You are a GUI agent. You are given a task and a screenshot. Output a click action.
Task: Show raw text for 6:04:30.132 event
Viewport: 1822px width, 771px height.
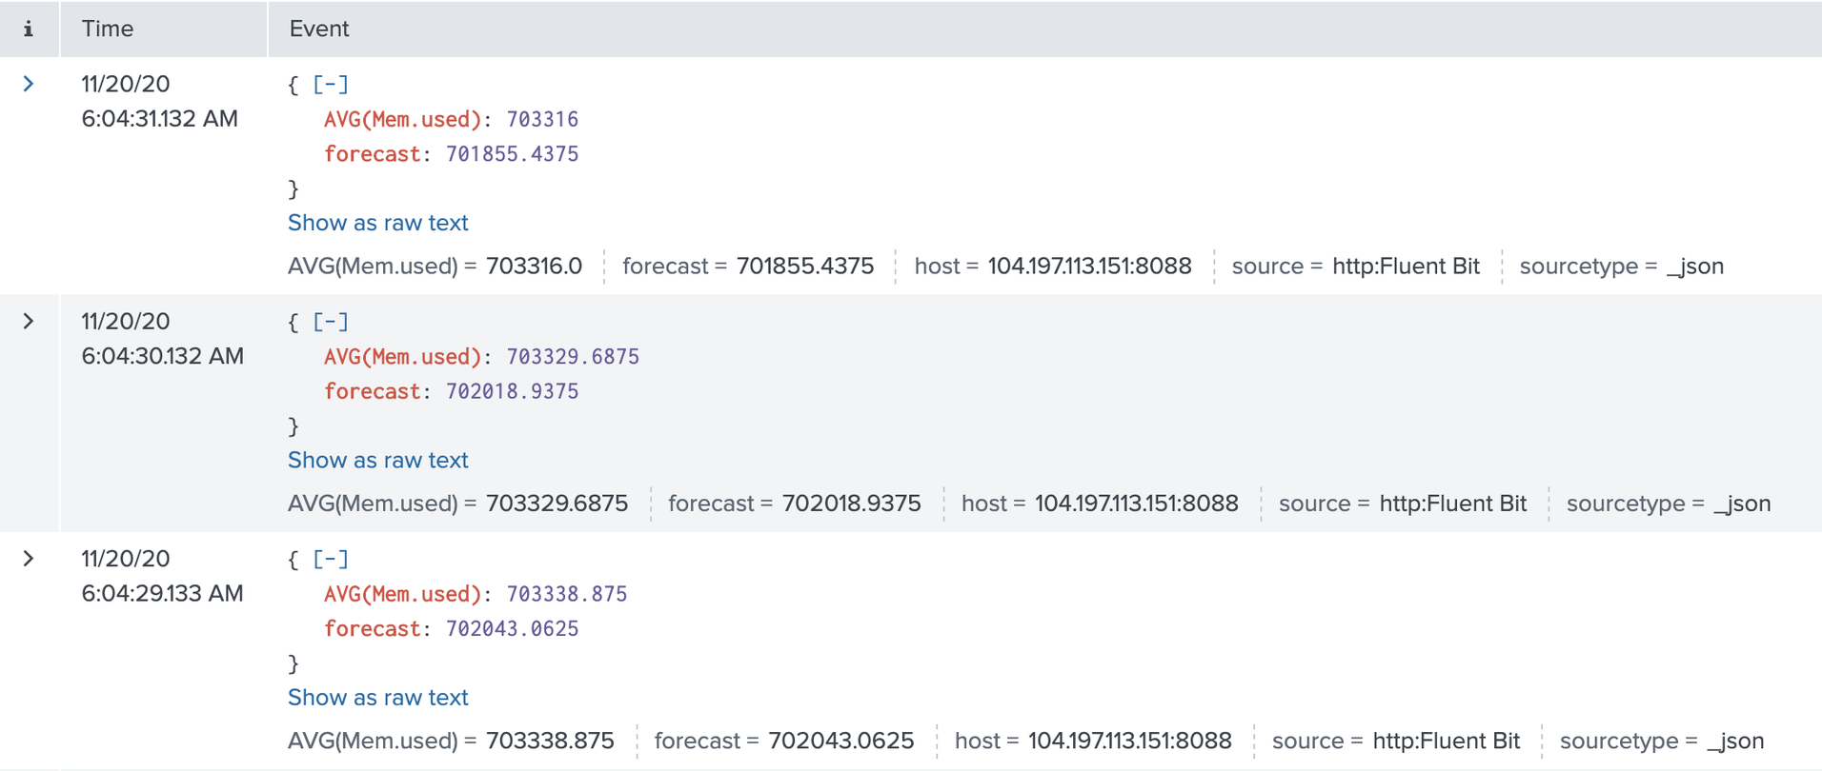(378, 460)
